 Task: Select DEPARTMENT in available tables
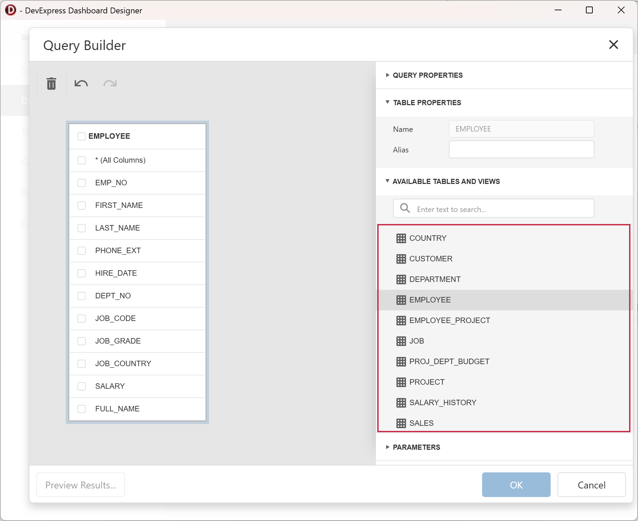coord(504,280)
